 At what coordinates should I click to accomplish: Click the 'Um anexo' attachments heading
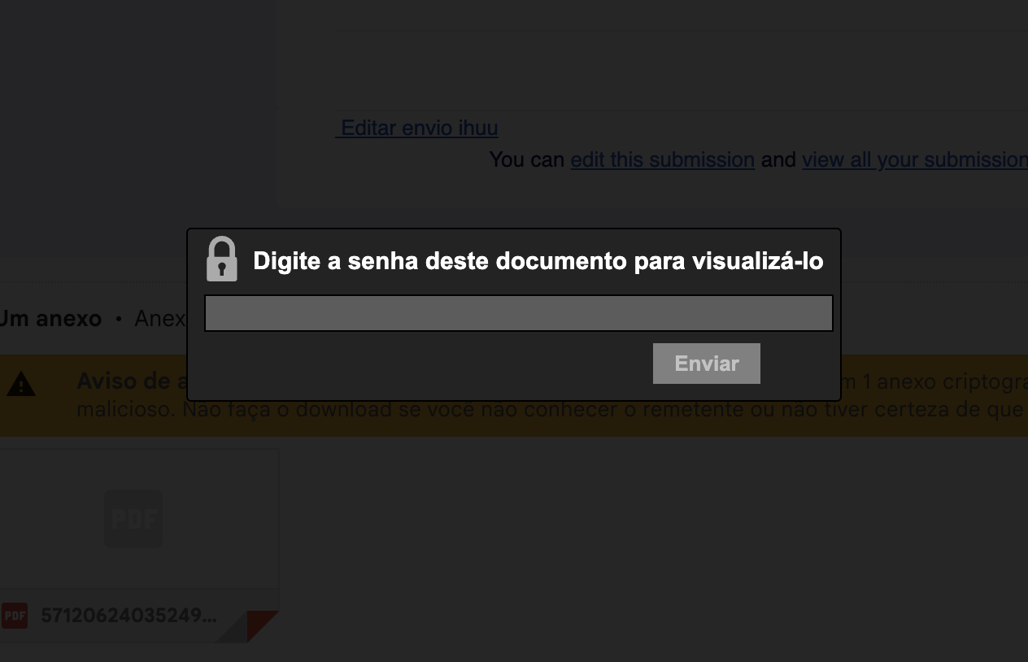click(x=50, y=318)
